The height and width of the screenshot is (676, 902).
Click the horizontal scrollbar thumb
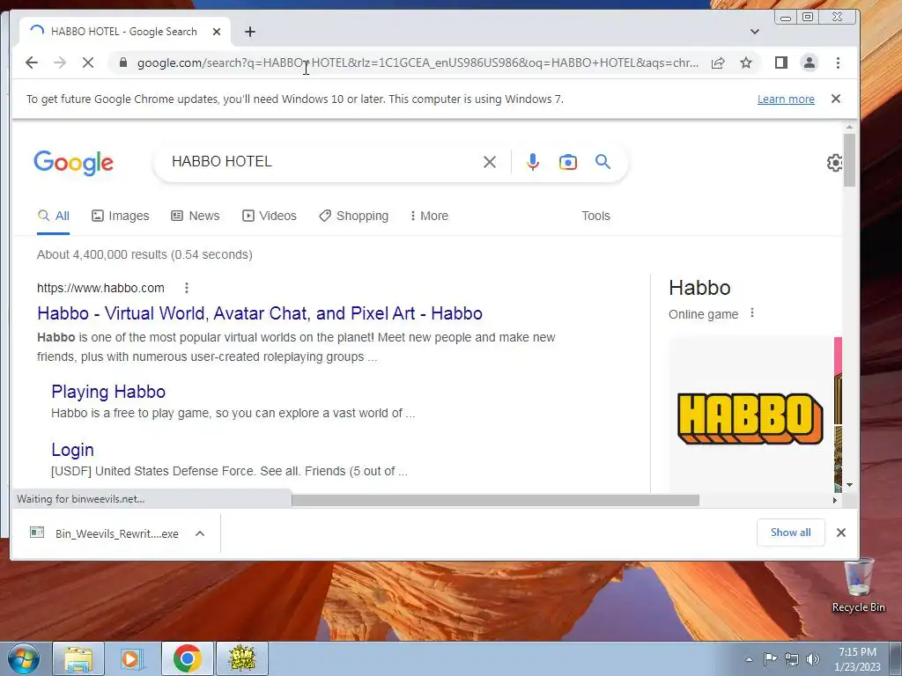[x=495, y=501]
